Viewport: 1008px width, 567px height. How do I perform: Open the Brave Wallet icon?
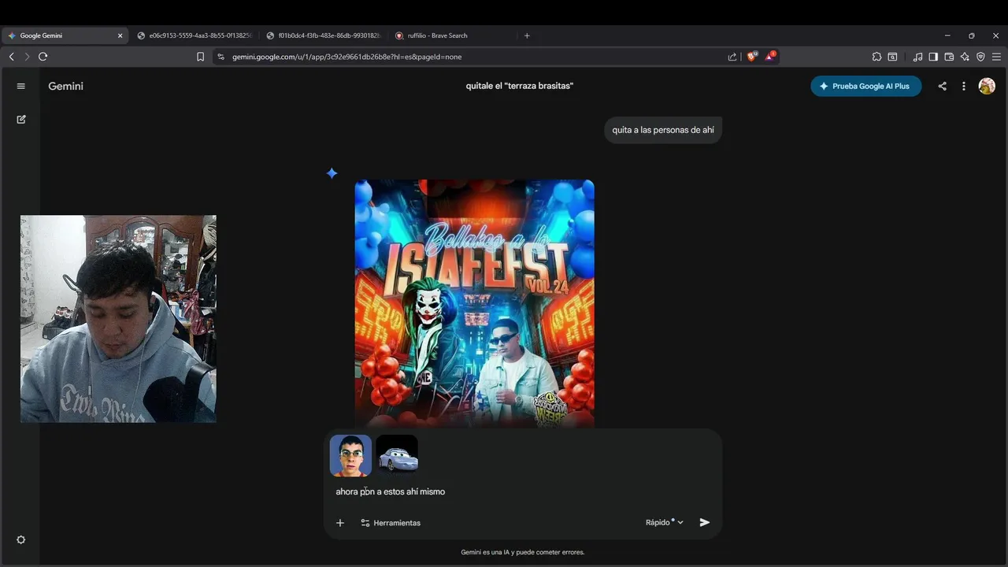coord(949,57)
